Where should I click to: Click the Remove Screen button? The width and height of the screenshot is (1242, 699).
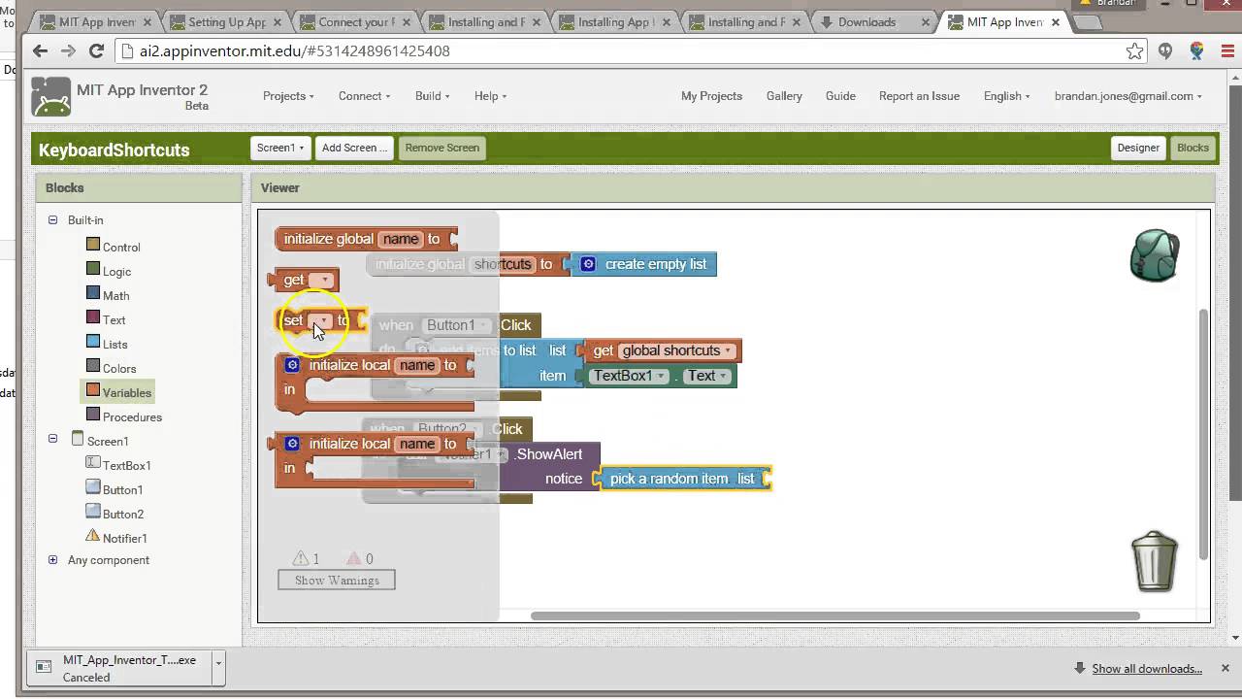coord(441,148)
